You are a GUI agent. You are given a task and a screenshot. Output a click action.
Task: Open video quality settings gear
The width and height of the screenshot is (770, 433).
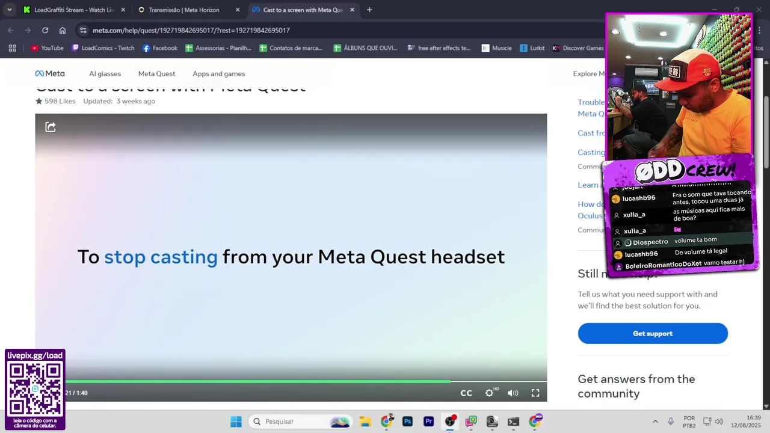click(x=490, y=393)
